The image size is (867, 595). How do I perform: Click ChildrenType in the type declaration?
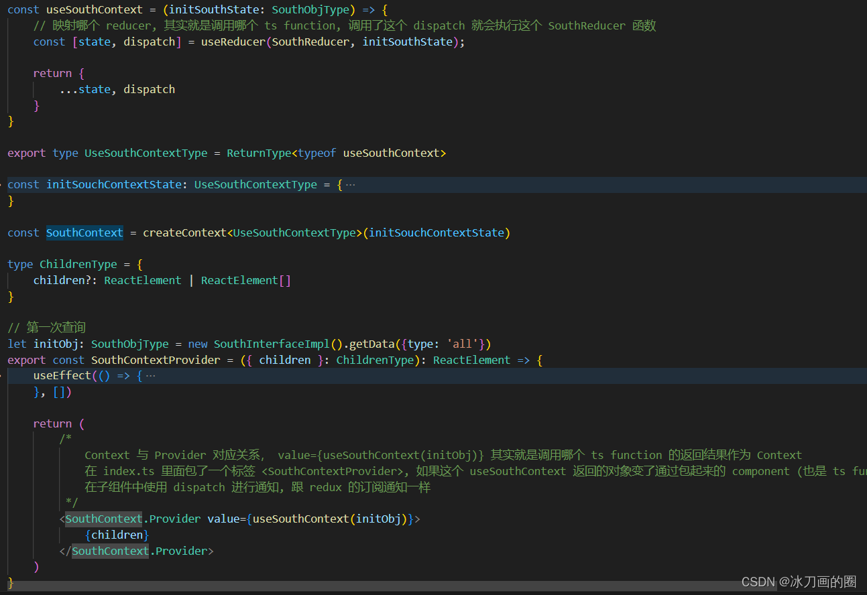coord(78,264)
